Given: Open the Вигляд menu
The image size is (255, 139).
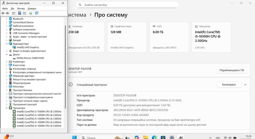Looking at the screenshot, I should tap(21, 8).
